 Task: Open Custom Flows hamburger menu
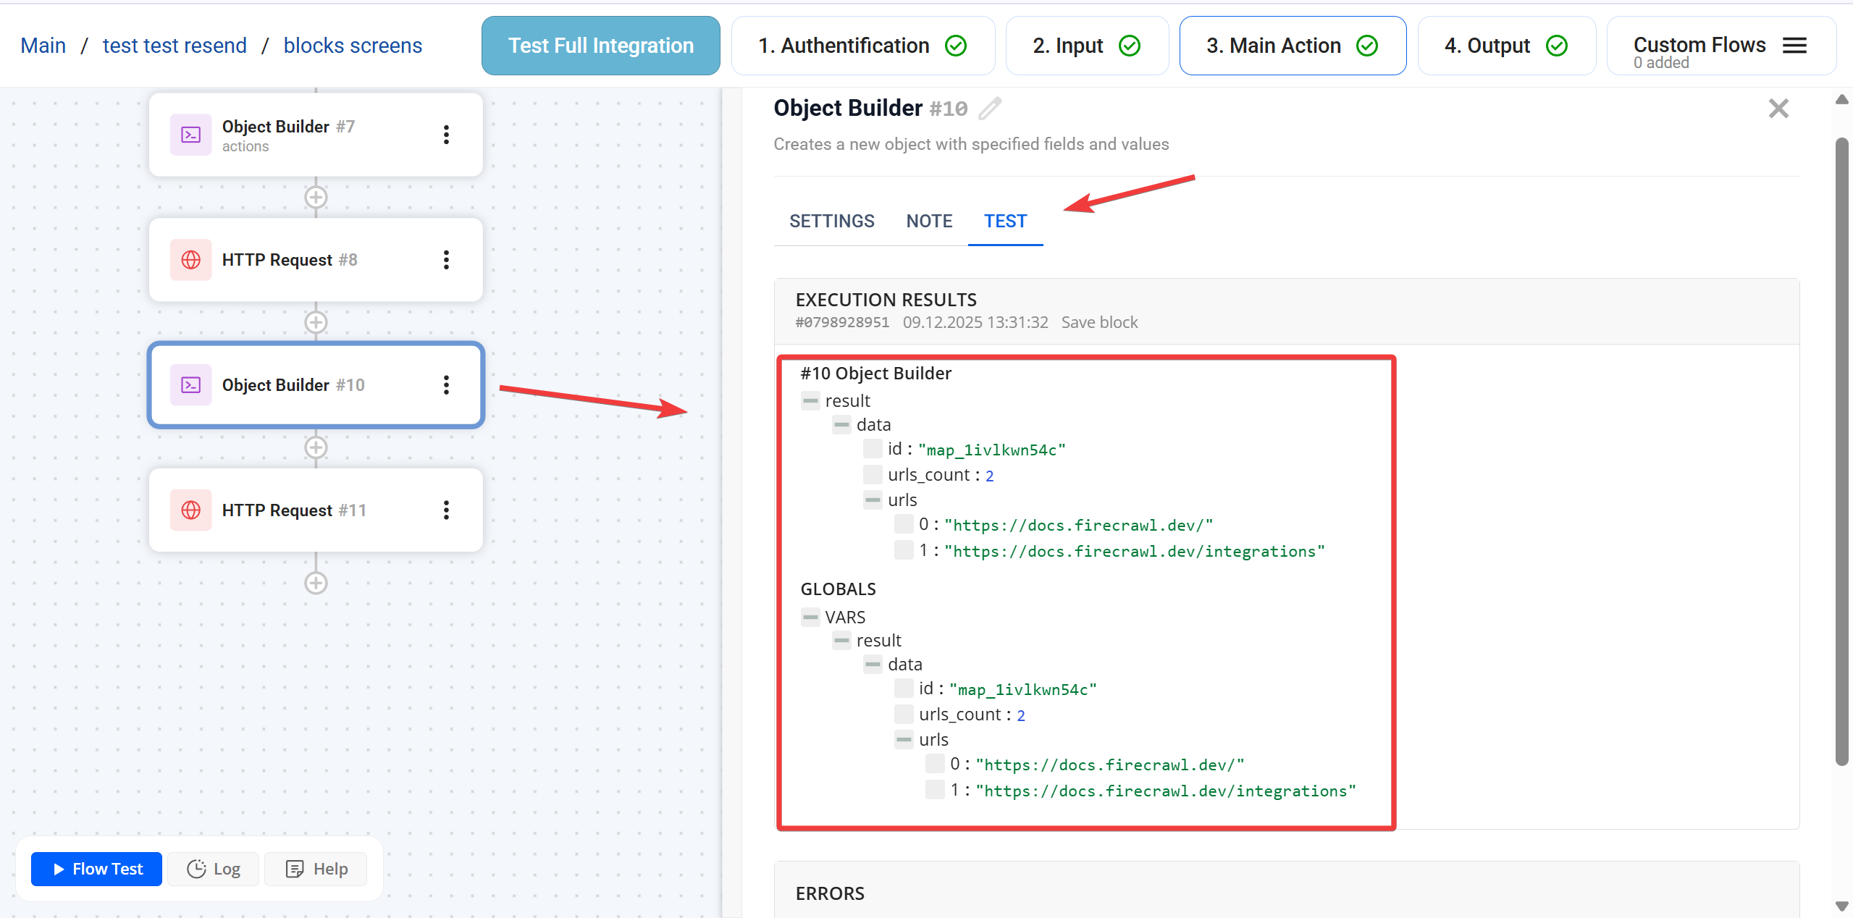1794,46
